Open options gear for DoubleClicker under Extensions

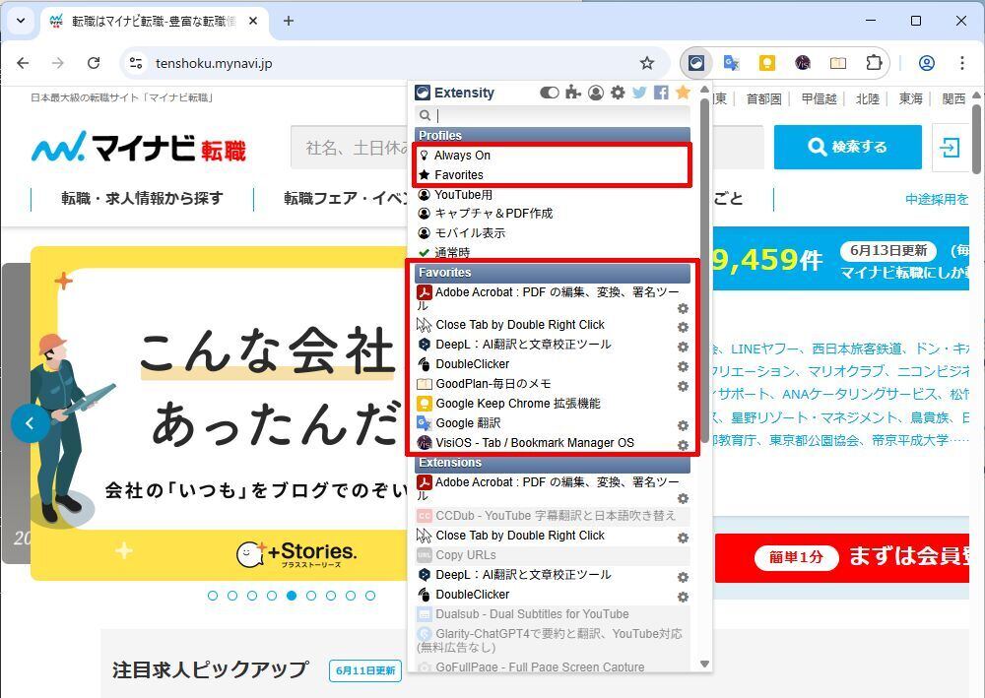(x=683, y=597)
